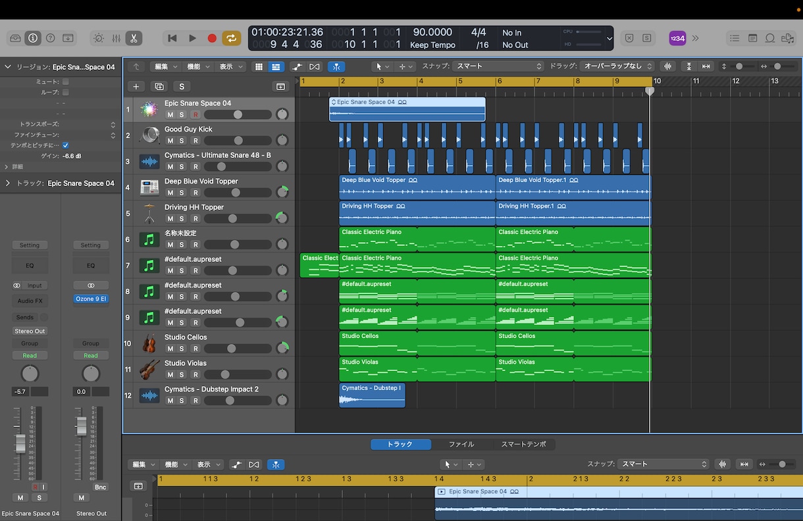Click the Ozone 9 El plugin slot
This screenshot has height=521, width=803.
pos(91,299)
